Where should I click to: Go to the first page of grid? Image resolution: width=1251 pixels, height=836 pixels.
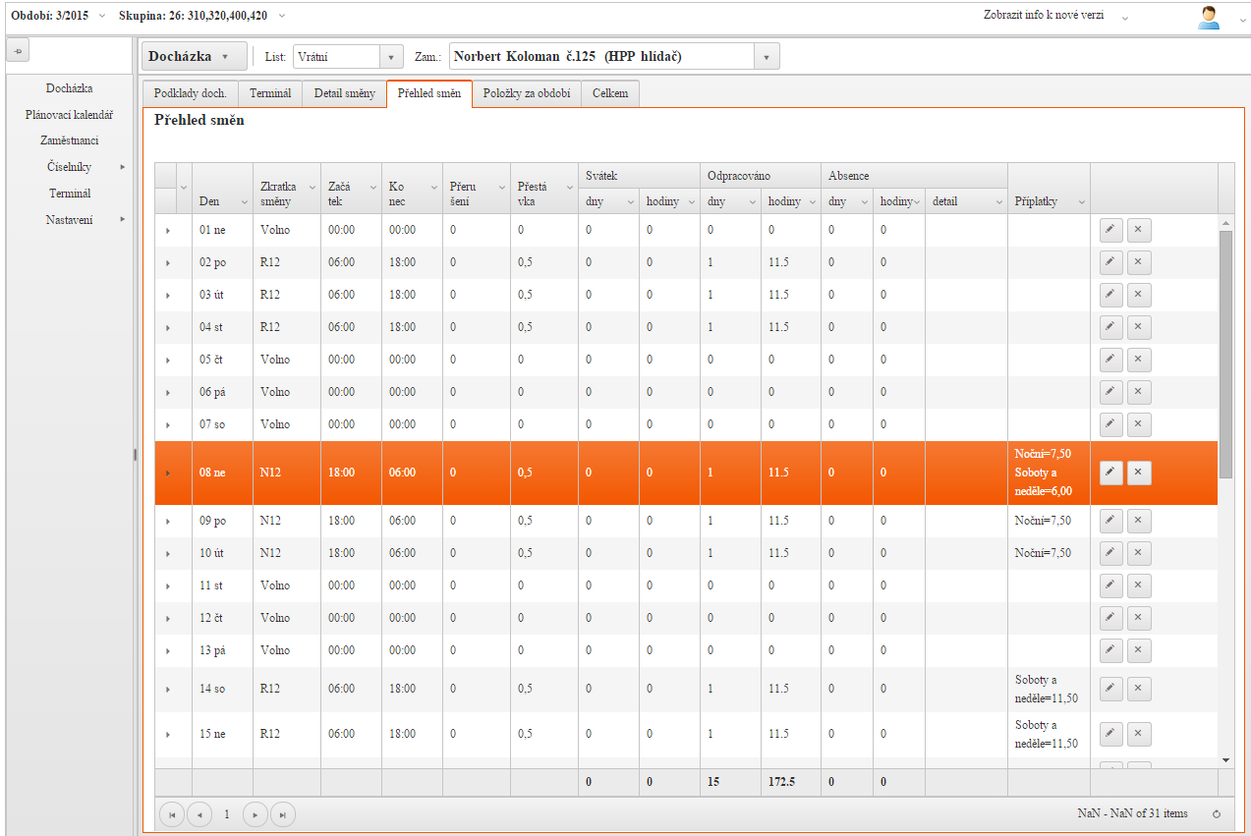172,814
